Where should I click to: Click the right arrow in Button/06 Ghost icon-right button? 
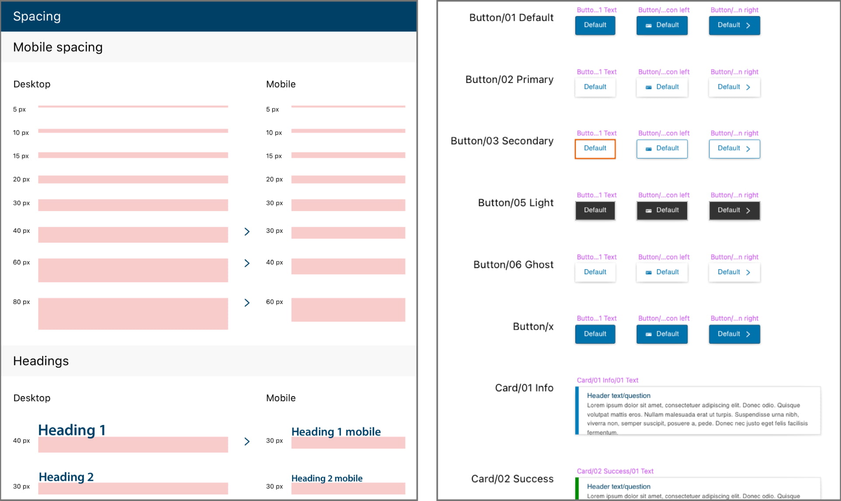748,272
